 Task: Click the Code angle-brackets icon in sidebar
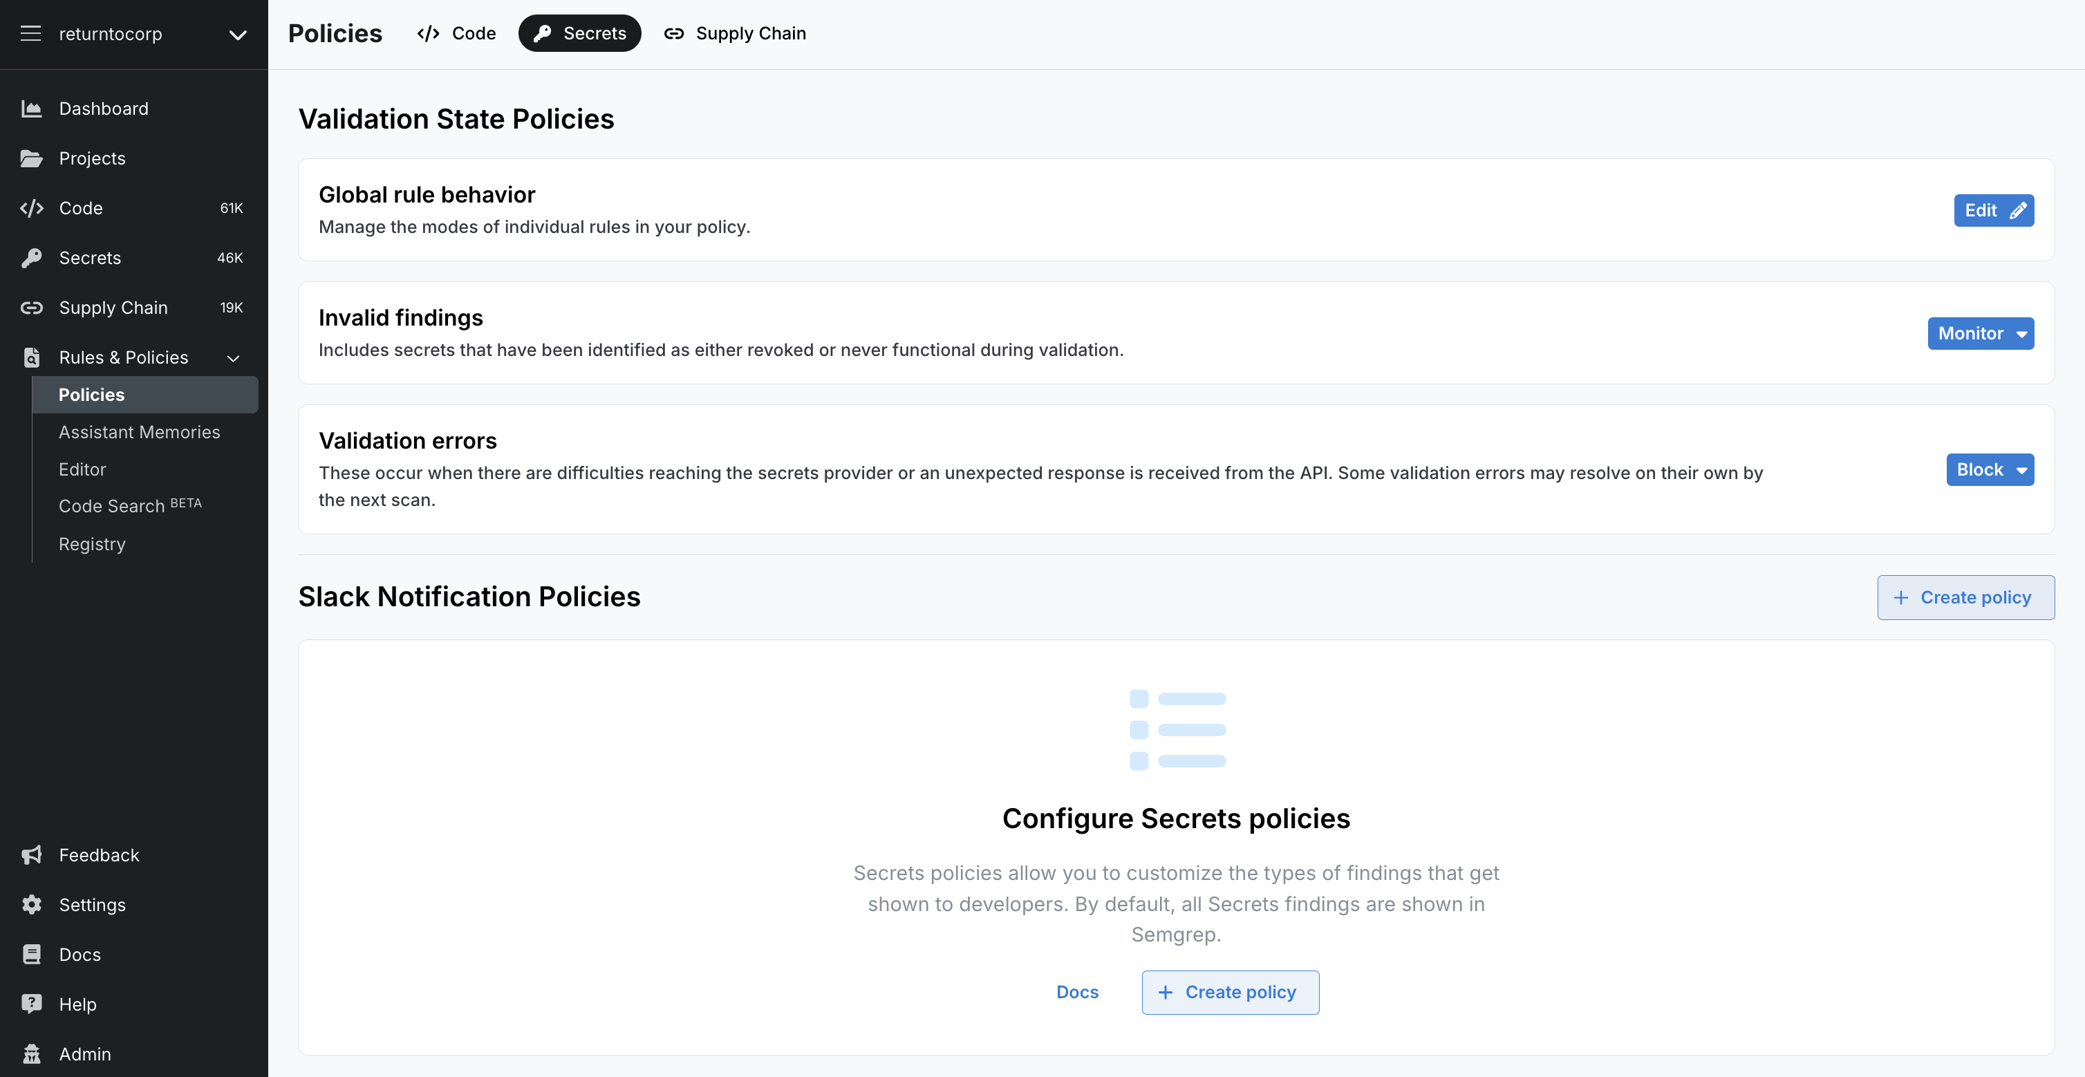tap(30, 208)
